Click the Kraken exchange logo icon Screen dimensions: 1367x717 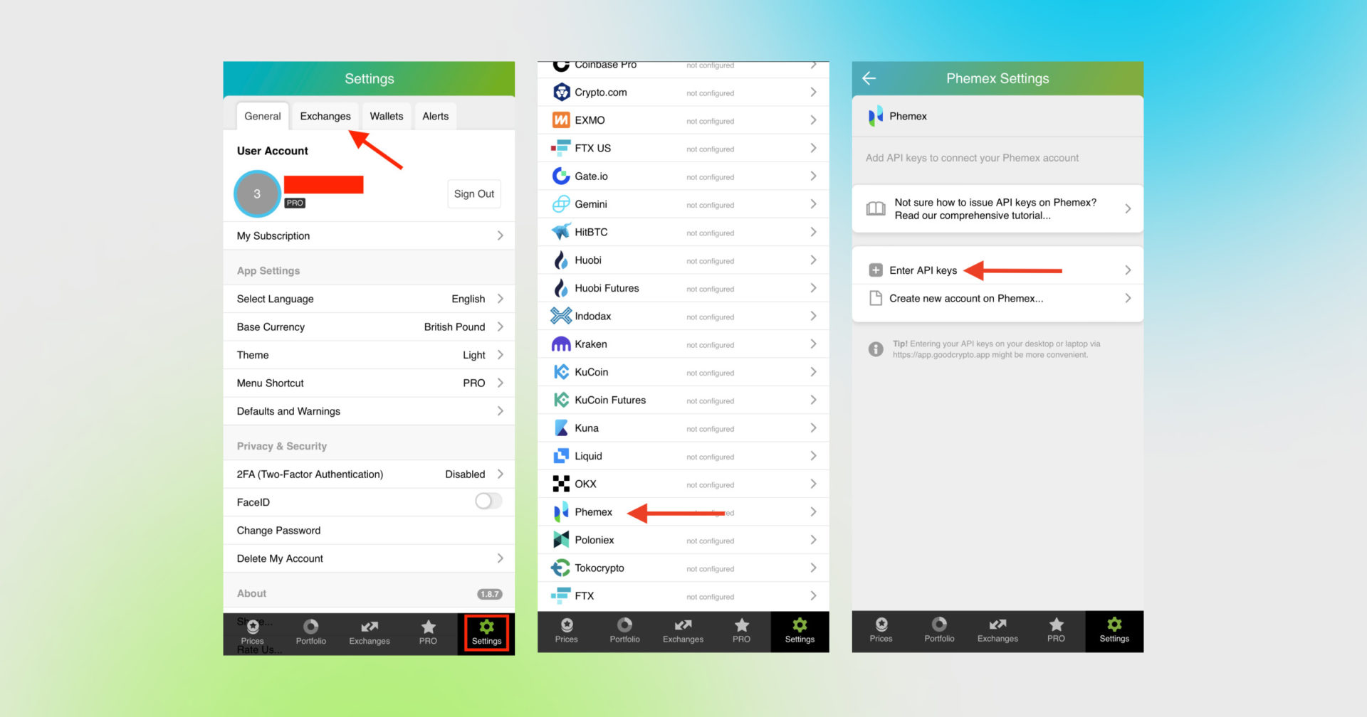[561, 344]
